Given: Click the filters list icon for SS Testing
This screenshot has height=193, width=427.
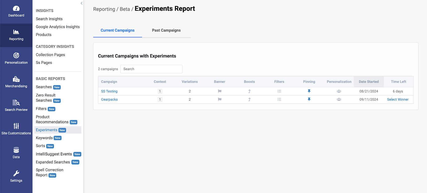Looking at the screenshot, I should pyautogui.click(x=279, y=91).
